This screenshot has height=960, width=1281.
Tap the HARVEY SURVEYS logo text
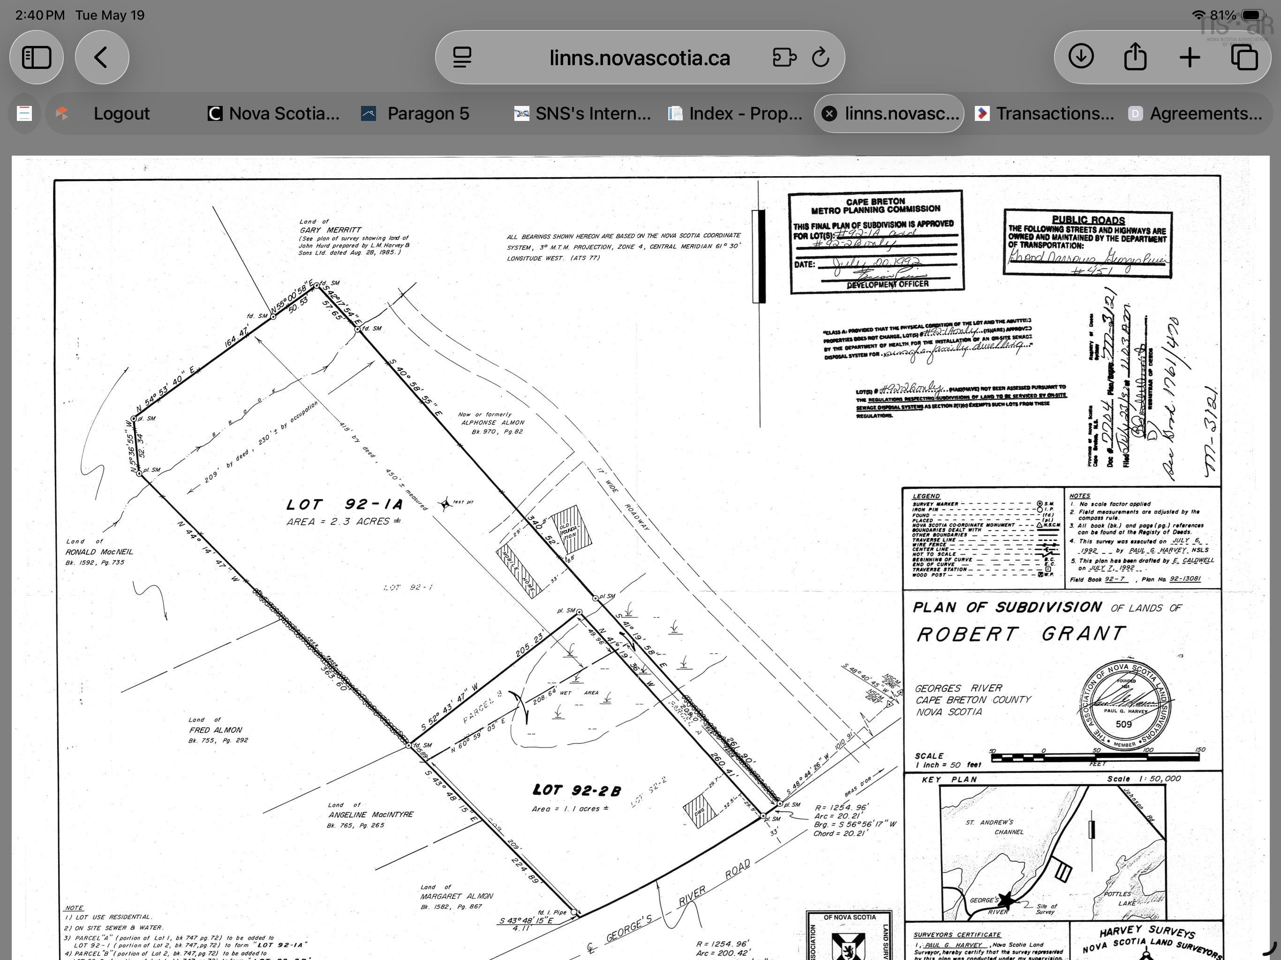coord(1146,932)
